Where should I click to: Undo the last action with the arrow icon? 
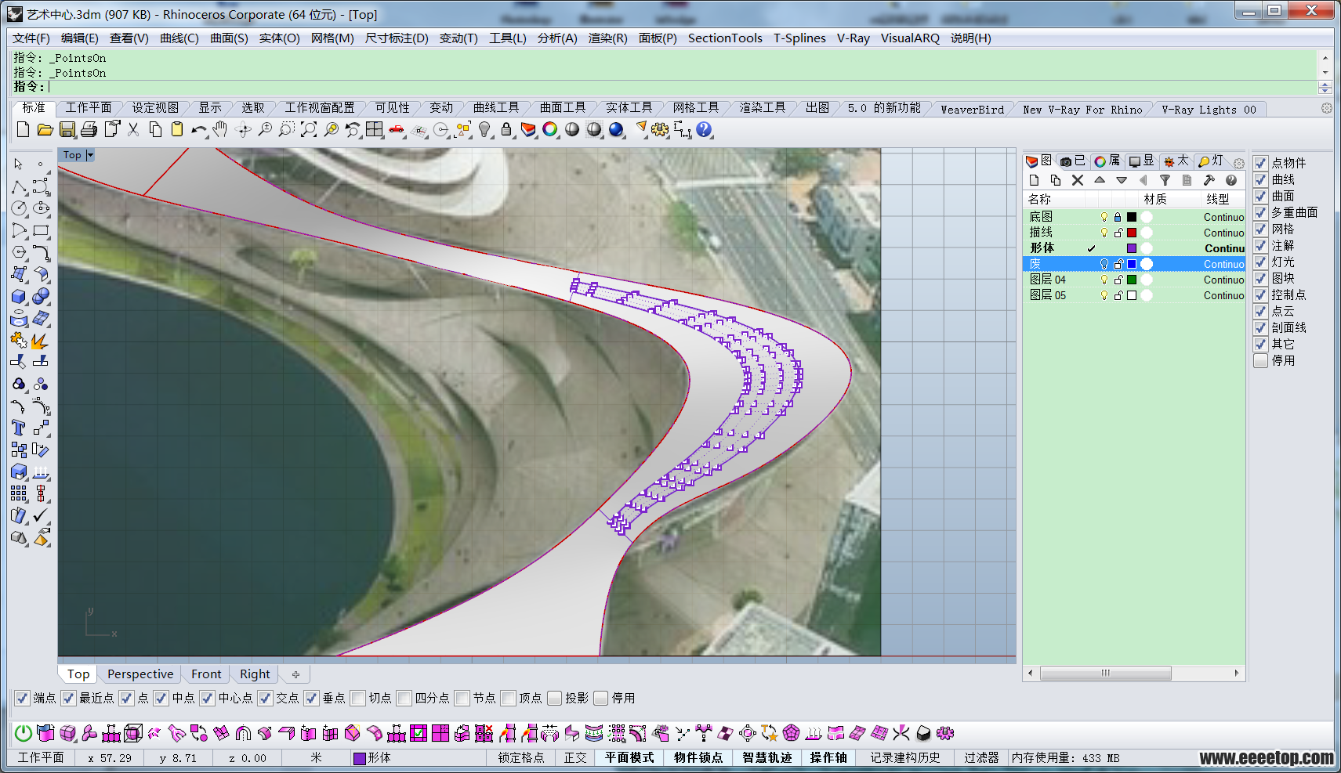point(199,129)
